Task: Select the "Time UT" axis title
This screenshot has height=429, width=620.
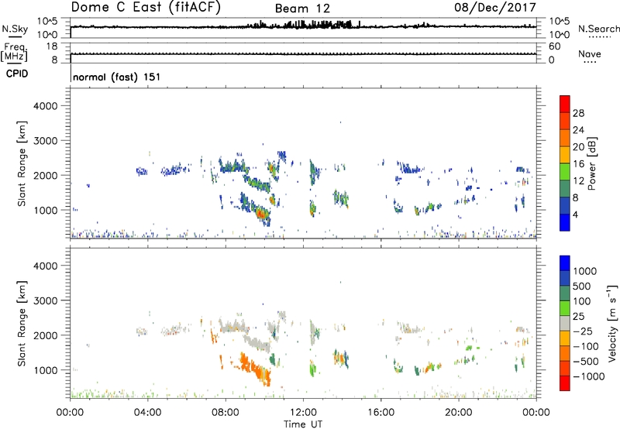Action: click(x=303, y=424)
